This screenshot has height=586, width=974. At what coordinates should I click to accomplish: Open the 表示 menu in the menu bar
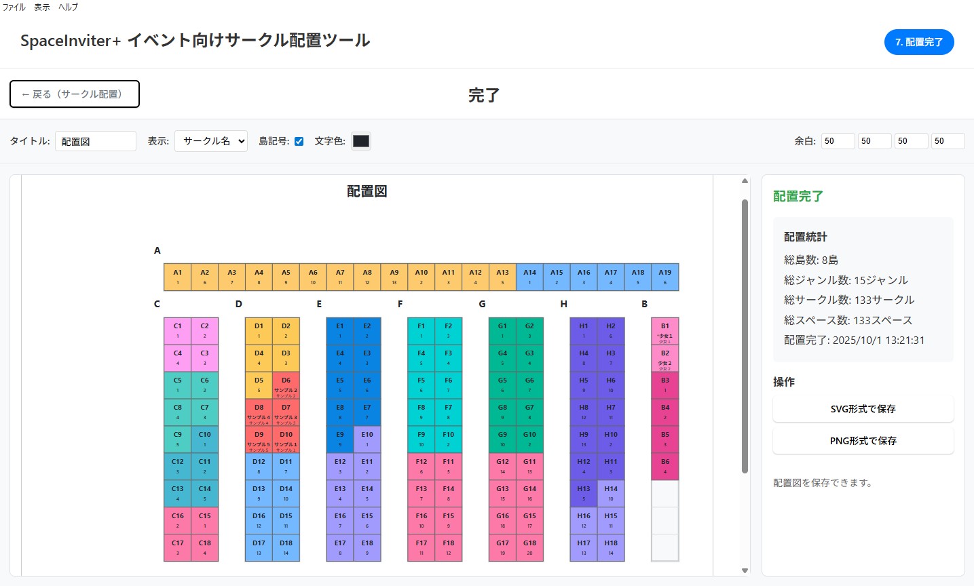point(41,7)
